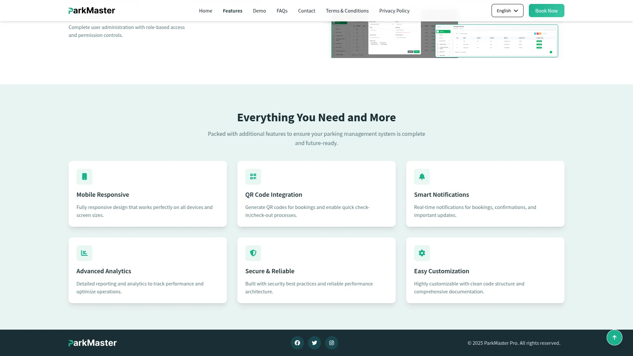
Task: Click the ParkMaster logo in header
Action: tap(92, 11)
